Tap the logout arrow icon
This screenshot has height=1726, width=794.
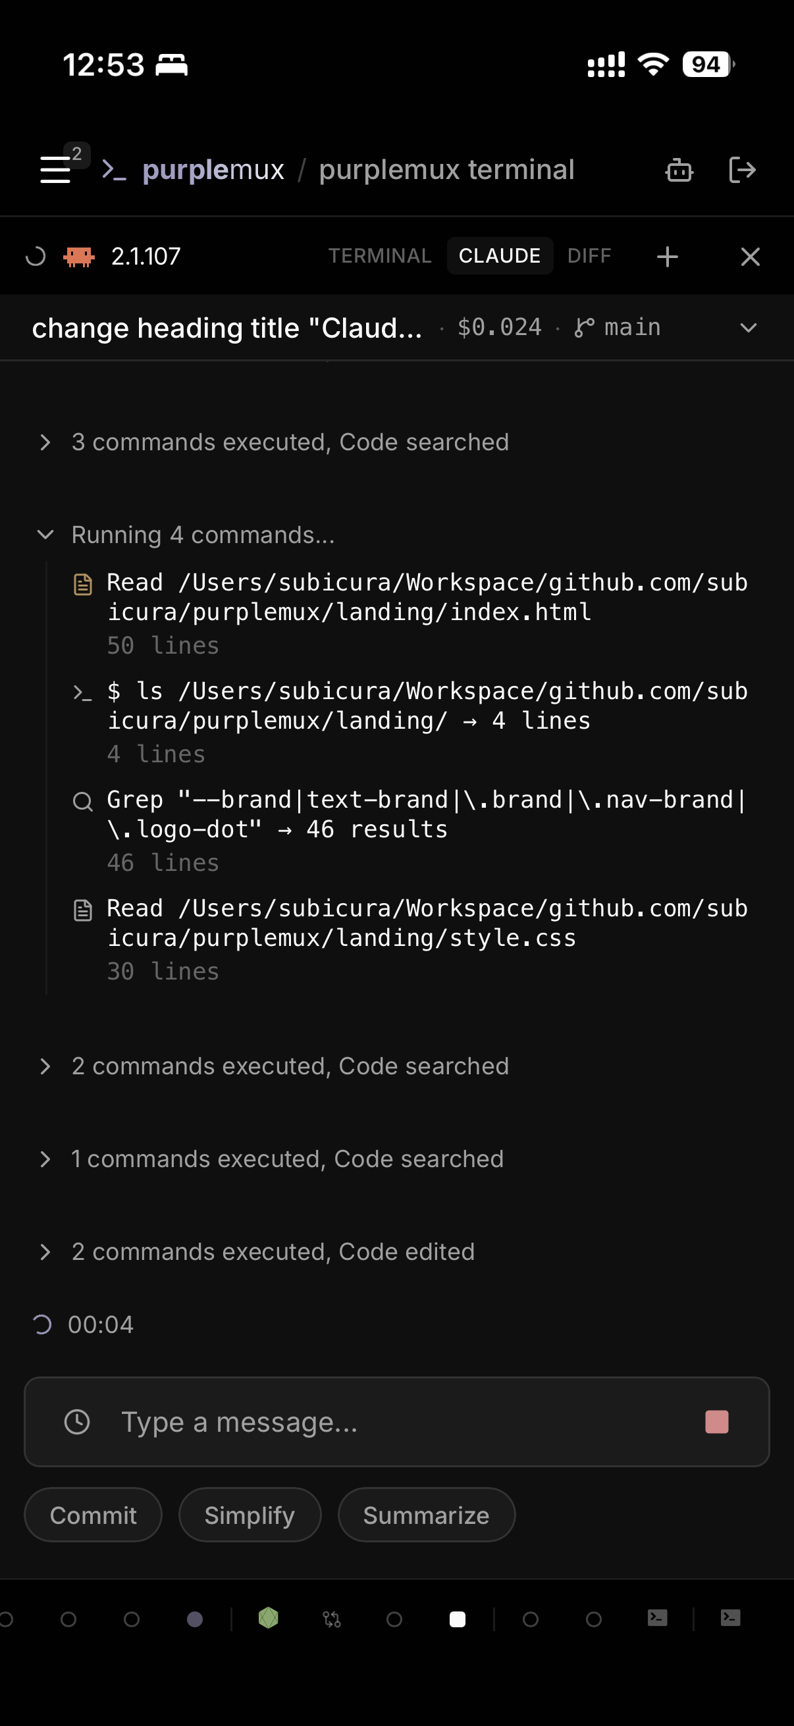742,170
